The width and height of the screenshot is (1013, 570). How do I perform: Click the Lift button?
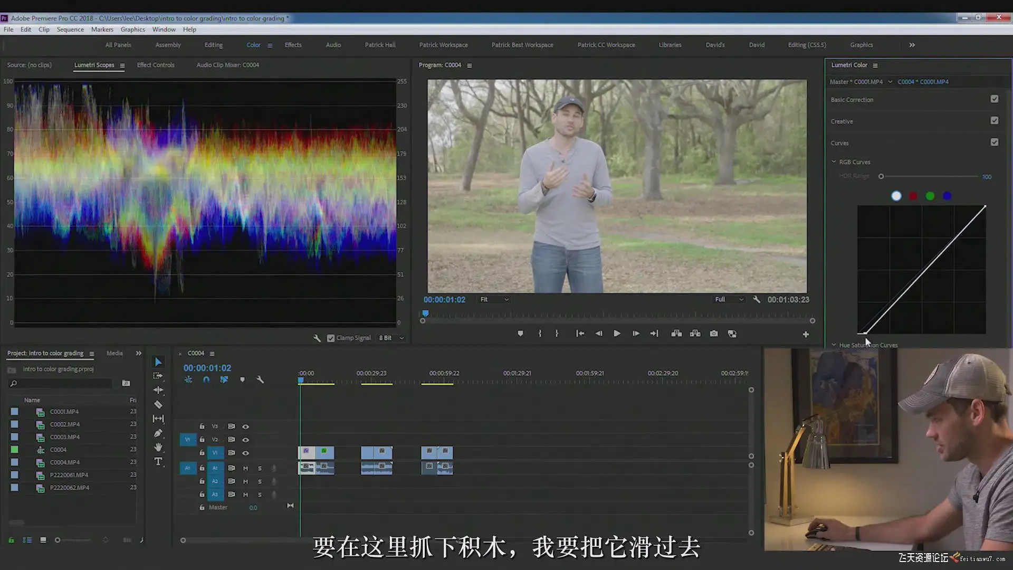pyautogui.click(x=676, y=334)
